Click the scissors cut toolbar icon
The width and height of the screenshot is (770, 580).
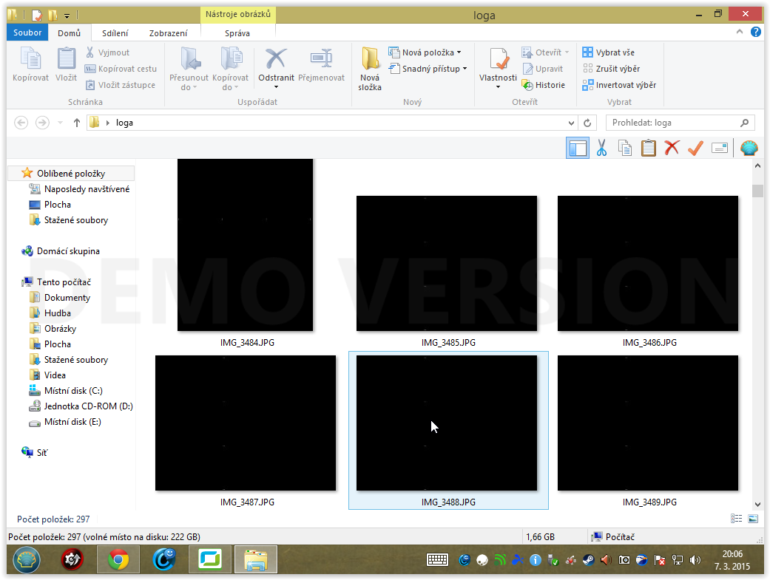click(x=601, y=148)
